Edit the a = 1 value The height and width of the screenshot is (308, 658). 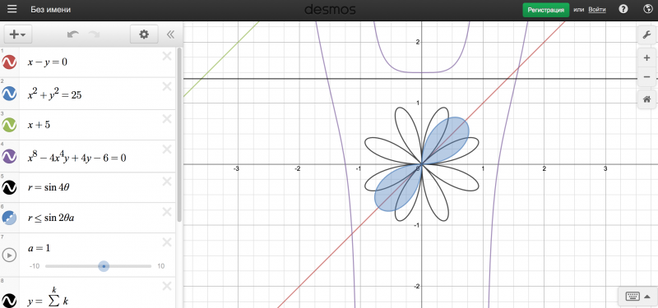click(39, 248)
